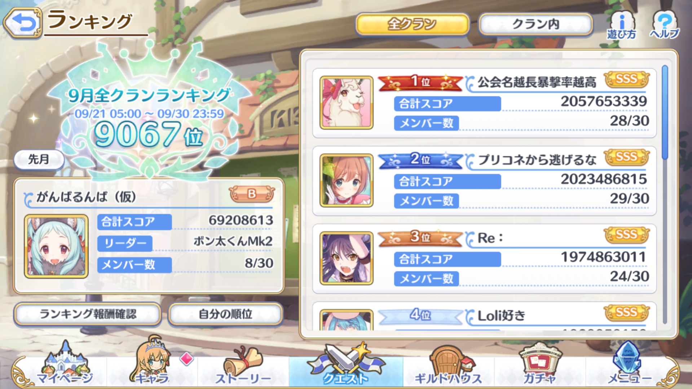Screen dimensions: 692x389
Task: Select the 3rd place Re: clan entry
Action: coord(484,258)
